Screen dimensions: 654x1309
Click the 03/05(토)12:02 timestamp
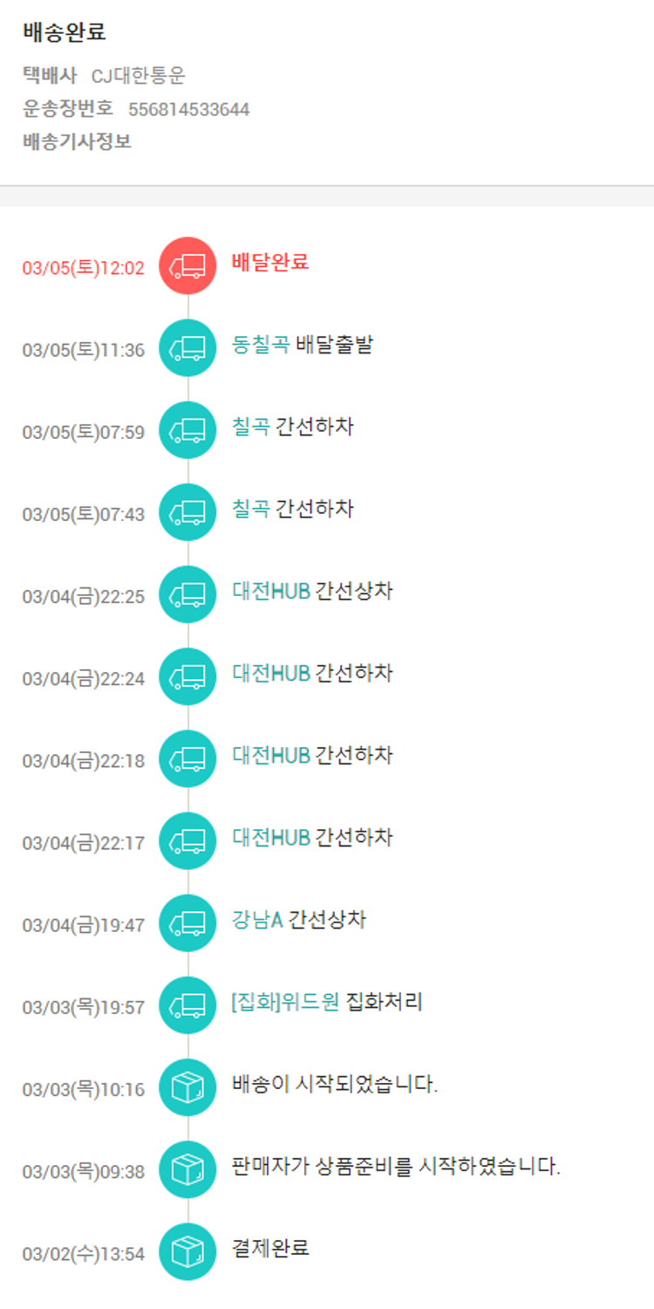[x=84, y=268]
